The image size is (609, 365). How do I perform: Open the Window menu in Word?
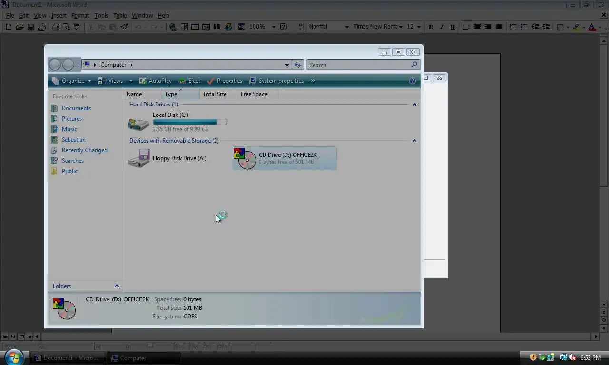pyautogui.click(x=142, y=15)
